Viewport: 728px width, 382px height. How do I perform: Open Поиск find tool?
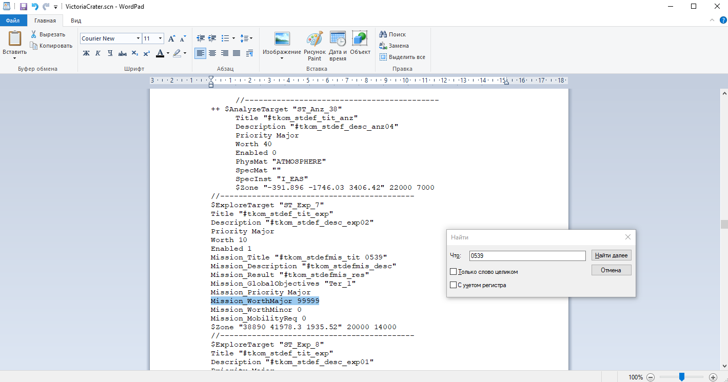click(392, 34)
